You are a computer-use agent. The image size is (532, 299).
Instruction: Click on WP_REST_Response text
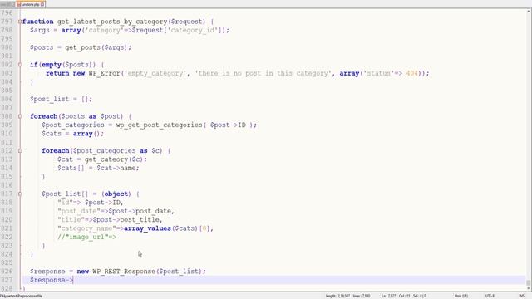click(x=124, y=272)
